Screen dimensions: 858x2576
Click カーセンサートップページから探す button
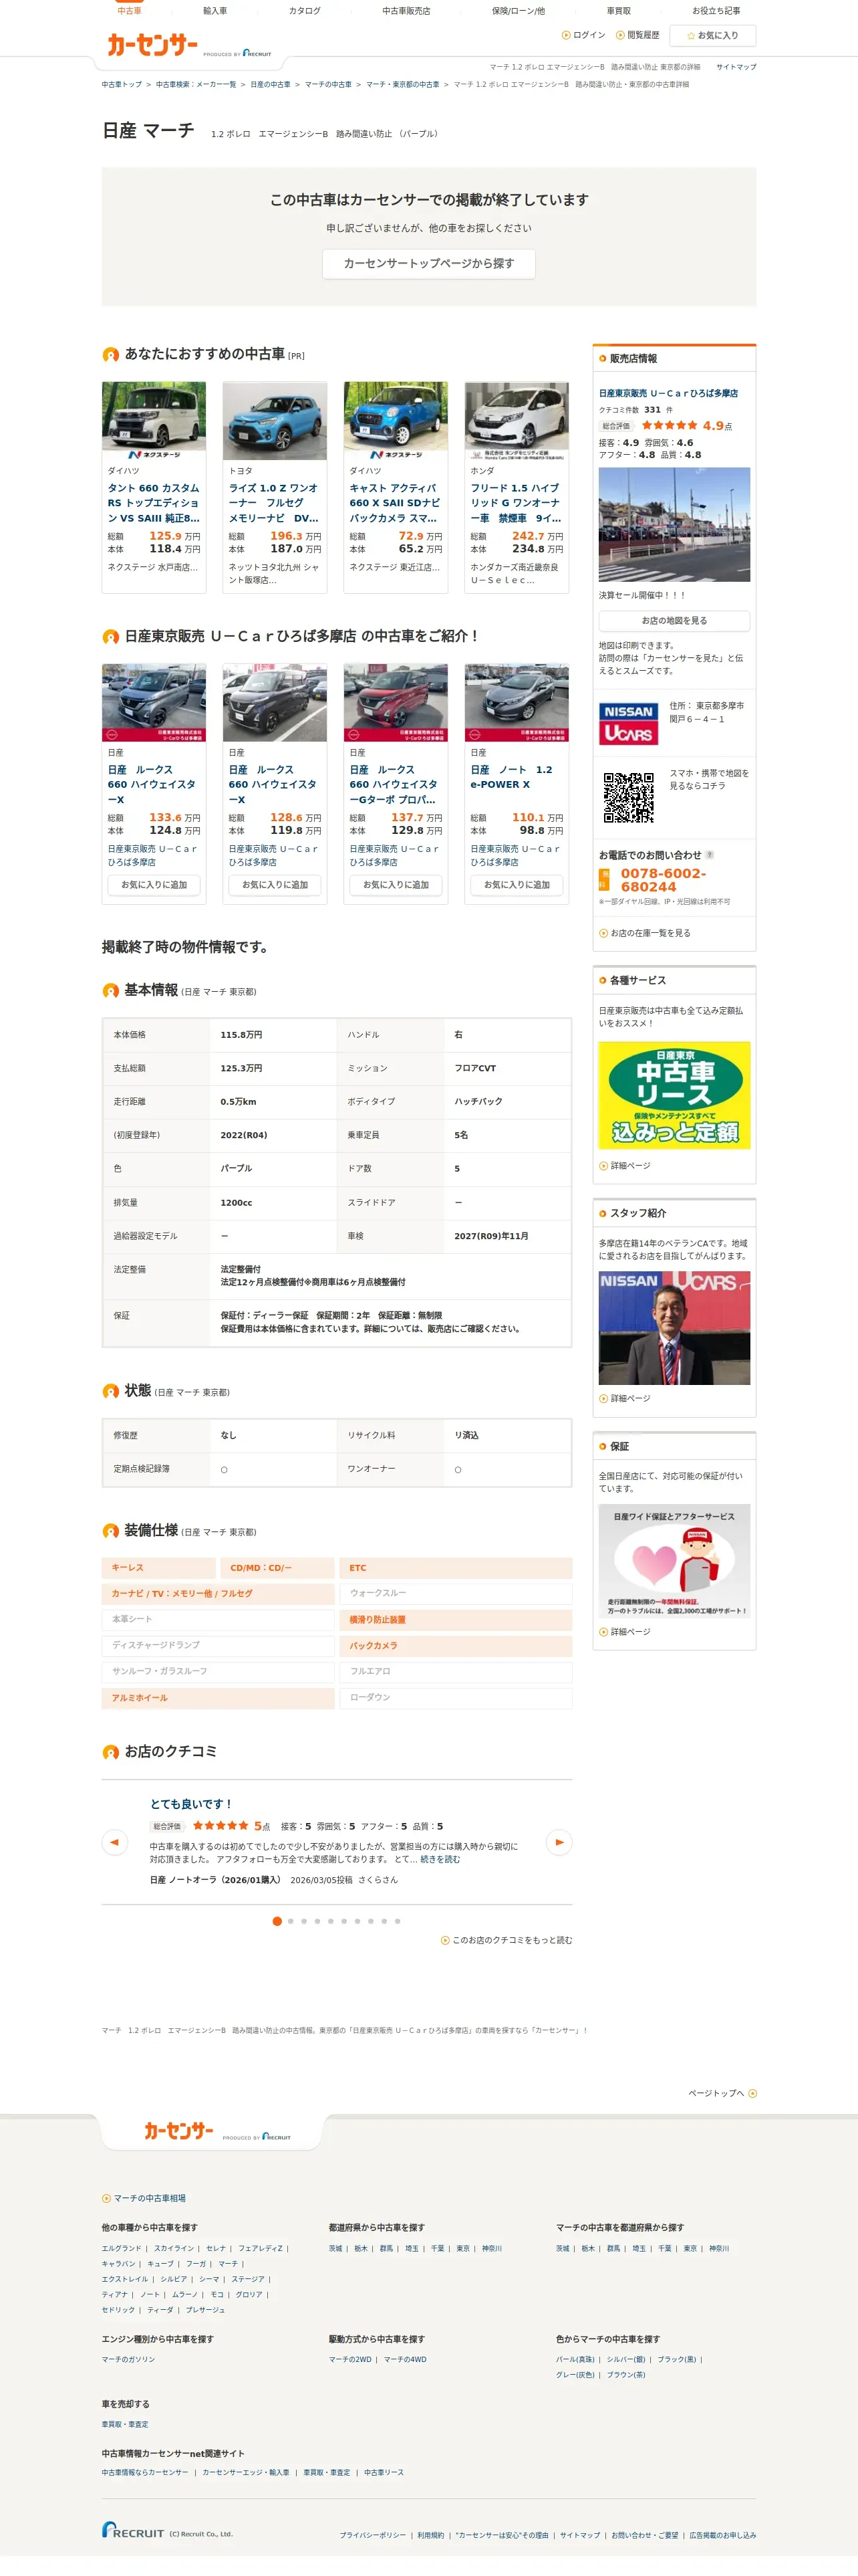(x=428, y=264)
